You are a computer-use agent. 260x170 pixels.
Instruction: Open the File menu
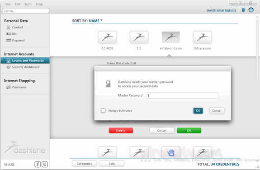[x=8, y=4]
